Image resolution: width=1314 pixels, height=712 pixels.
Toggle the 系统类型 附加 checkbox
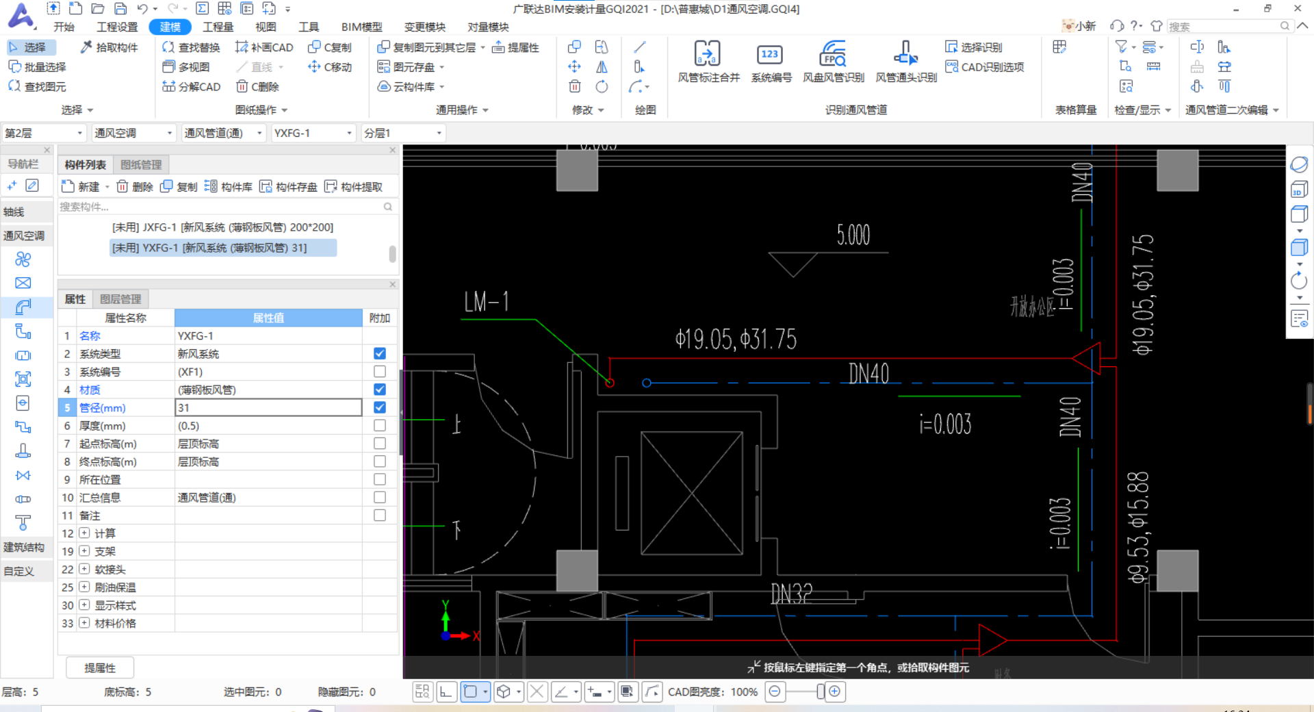click(x=380, y=354)
